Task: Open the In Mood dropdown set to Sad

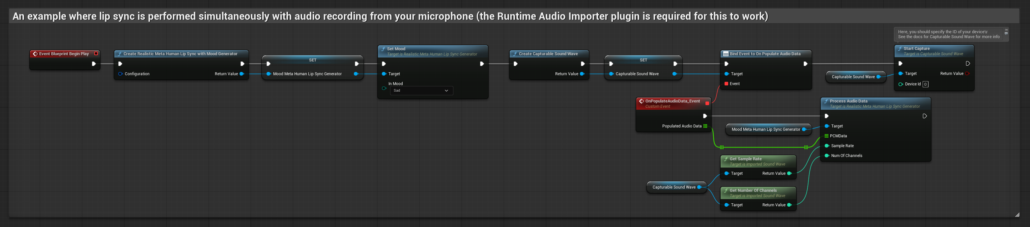Action: point(421,91)
